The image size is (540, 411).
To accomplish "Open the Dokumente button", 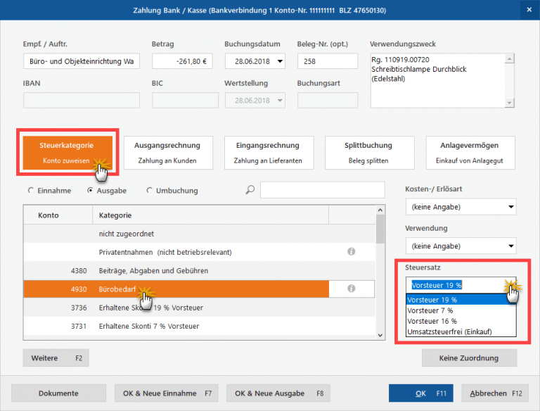I will [x=58, y=393].
